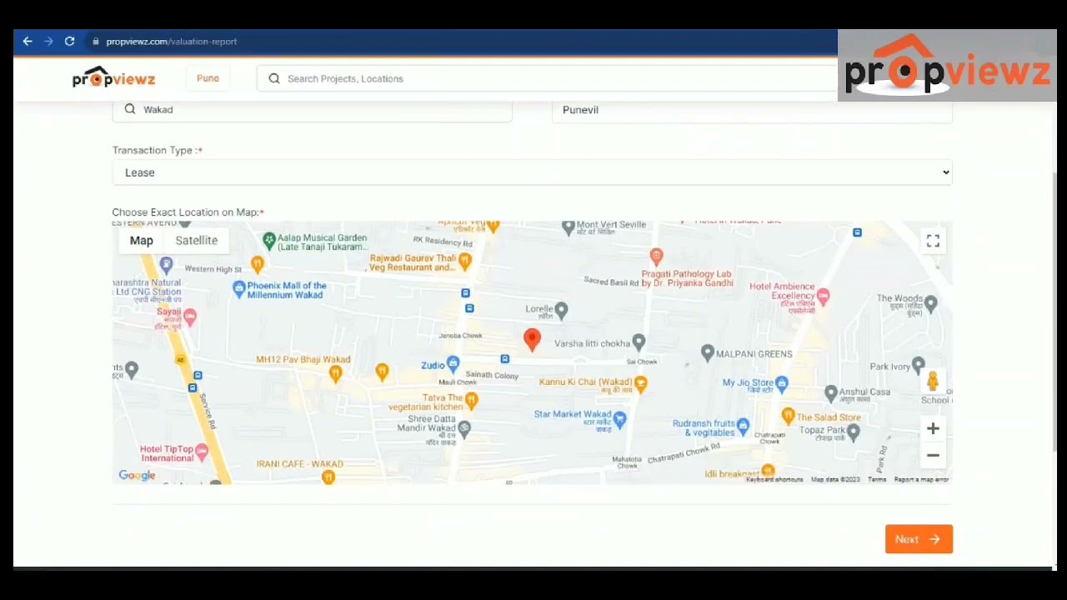Click the MH12 Pav Bhaji Wakad marker

(x=335, y=372)
